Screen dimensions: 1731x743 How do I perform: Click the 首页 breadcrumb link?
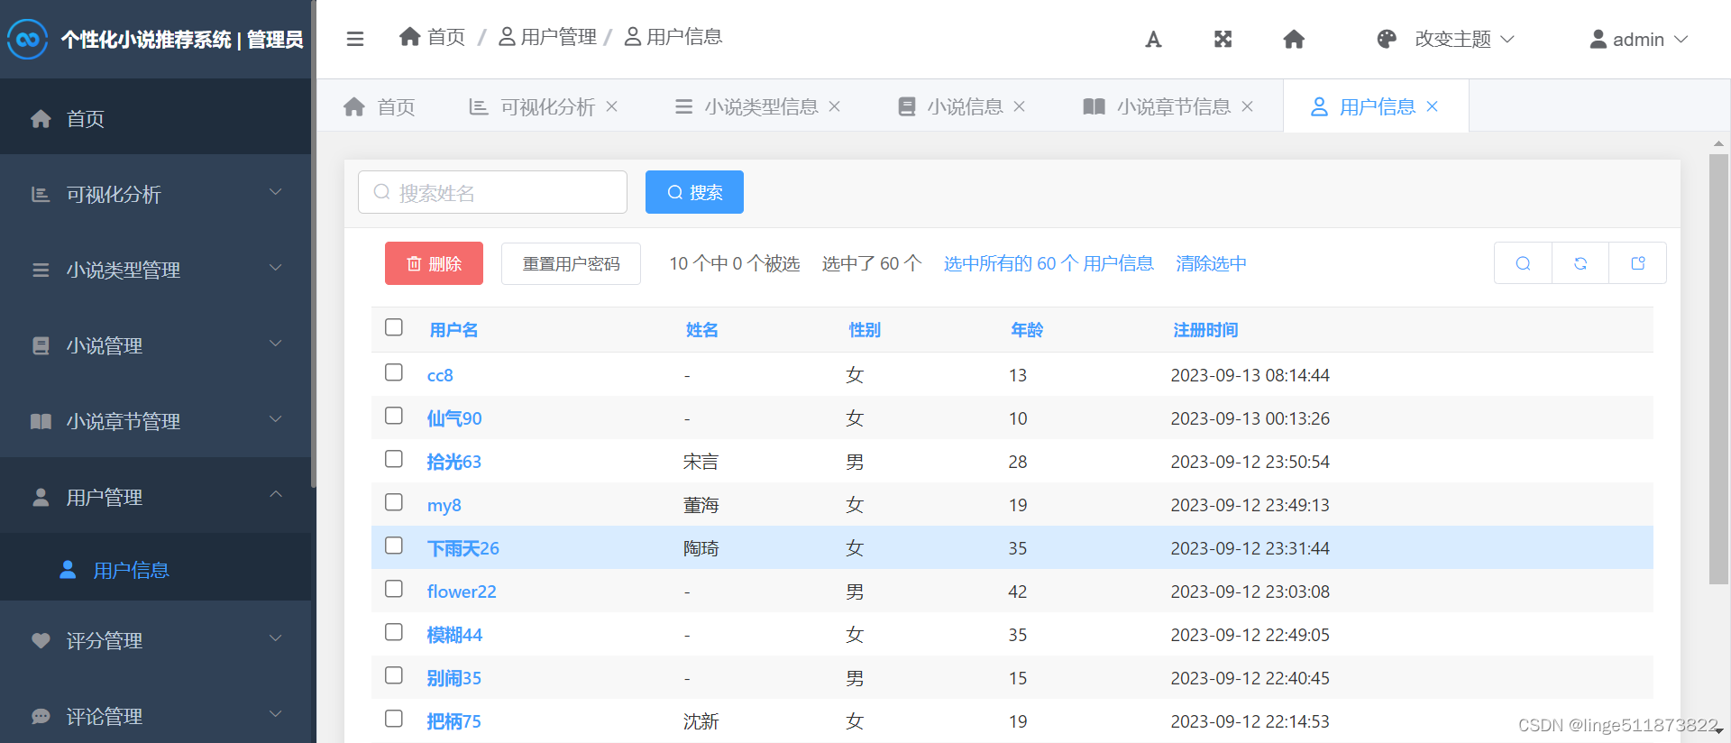pos(433,36)
